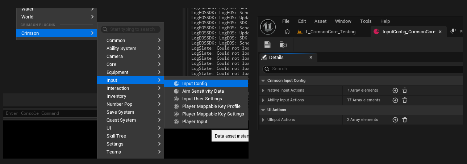Viewport: 467px width, 164px height.
Task: Expand Ability Input Actions array
Action: pos(263,100)
